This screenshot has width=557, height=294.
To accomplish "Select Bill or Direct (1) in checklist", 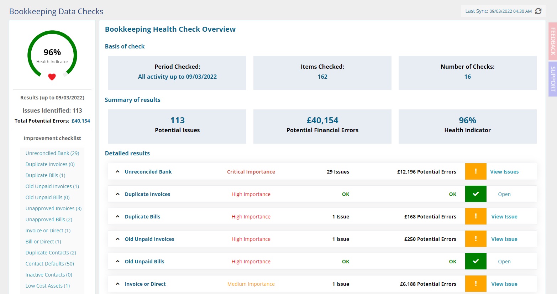I will (43, 242).
